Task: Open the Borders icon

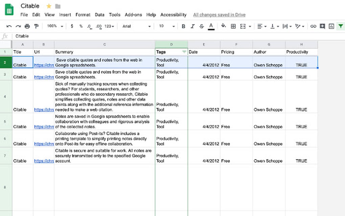Action: click(233, 26)
